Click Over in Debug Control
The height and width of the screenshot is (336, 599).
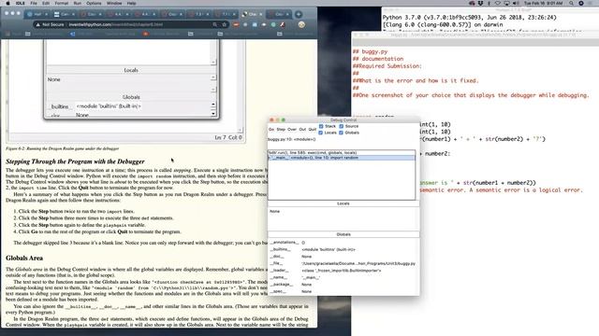click(x=292, y=130)
